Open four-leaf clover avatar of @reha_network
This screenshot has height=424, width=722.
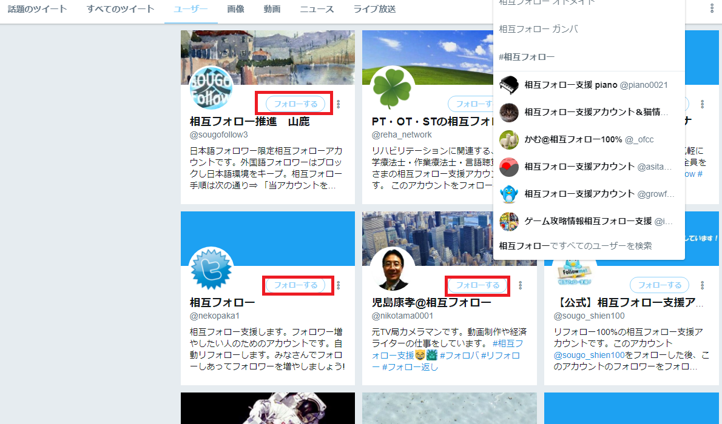393,88
